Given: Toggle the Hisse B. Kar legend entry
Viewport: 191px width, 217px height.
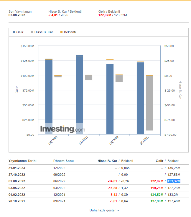Looking at the screenshot, I should coord(42,32).
